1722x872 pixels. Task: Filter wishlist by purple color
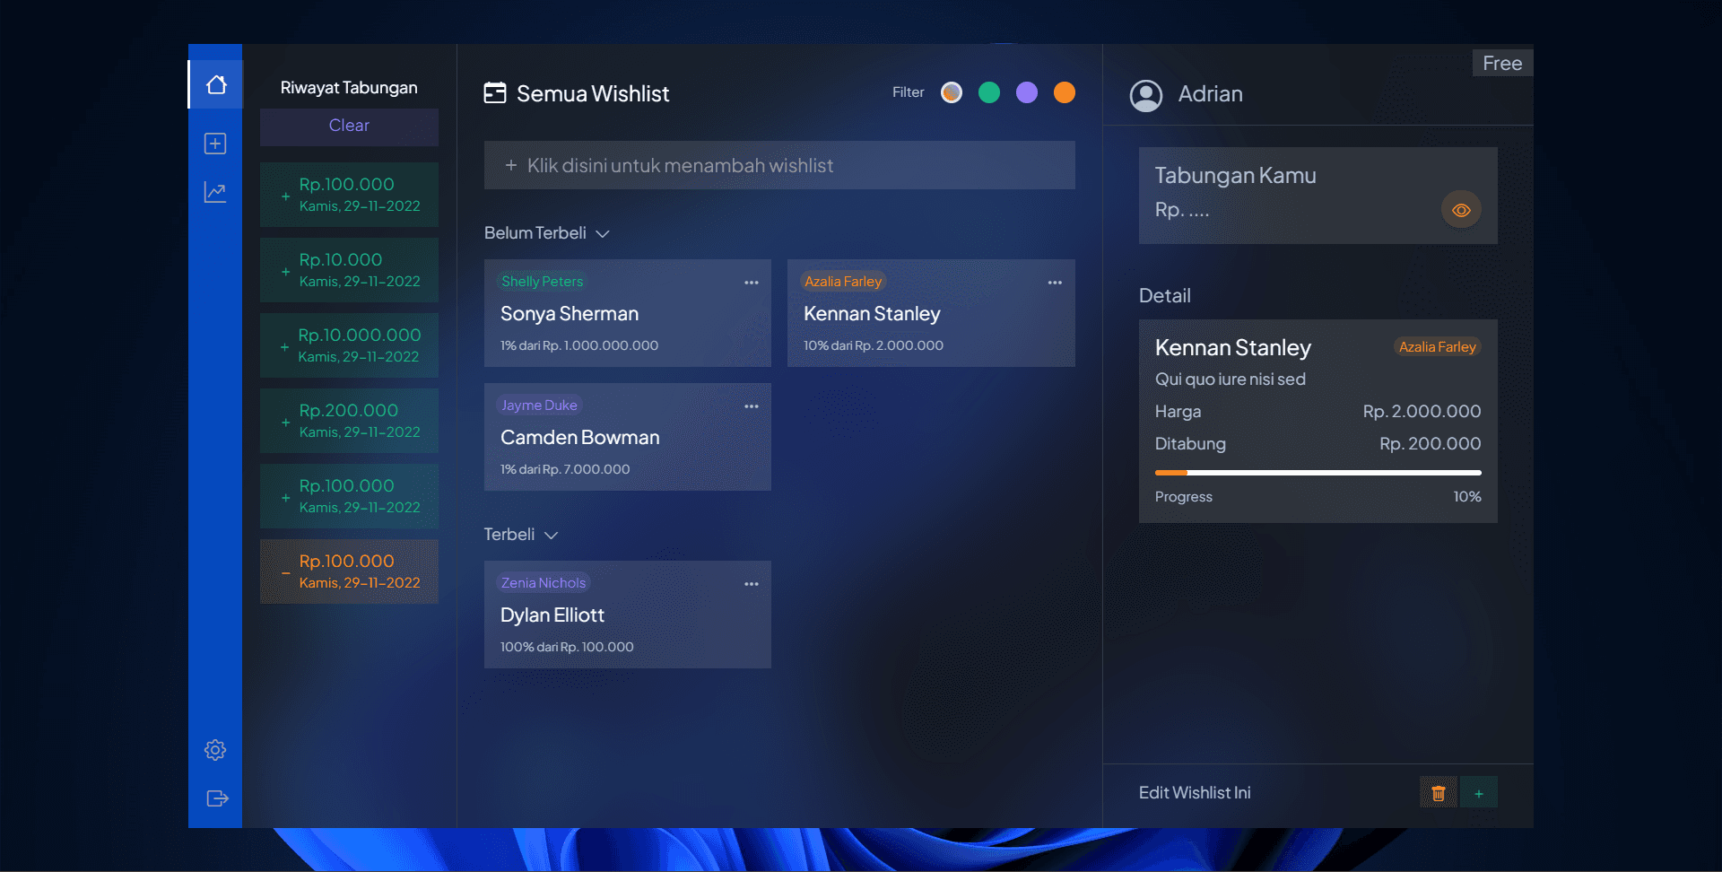tap(1027, 92)
